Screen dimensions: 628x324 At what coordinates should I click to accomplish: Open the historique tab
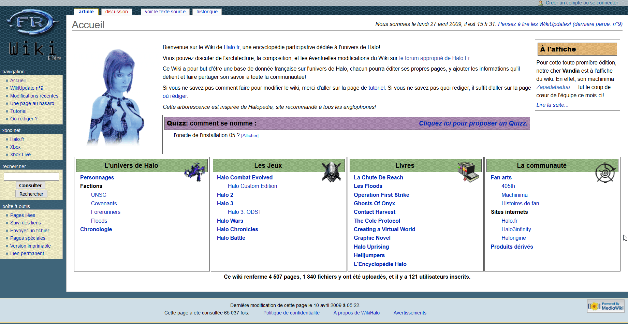207,12
